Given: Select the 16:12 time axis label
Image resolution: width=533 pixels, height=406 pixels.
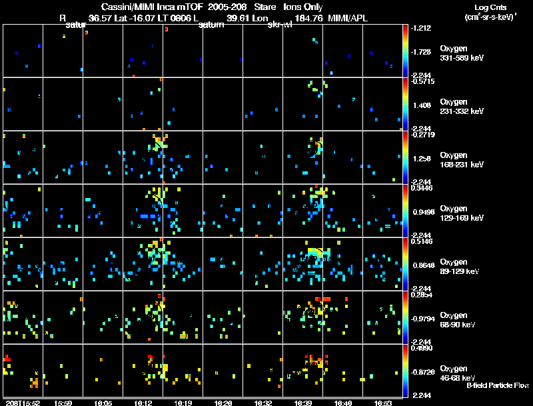Looking at the screenshot, I should coord(143,403).
